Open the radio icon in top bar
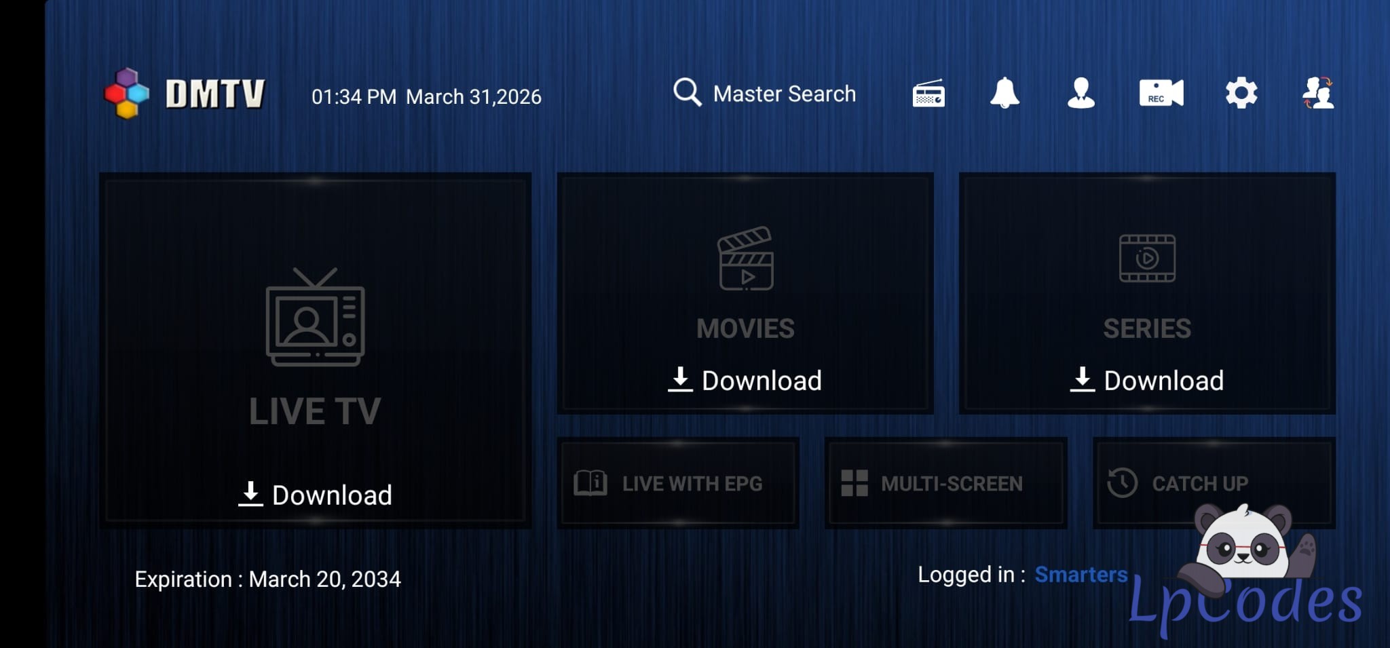This screenshot has width=1390, height=648. (928, 94)
